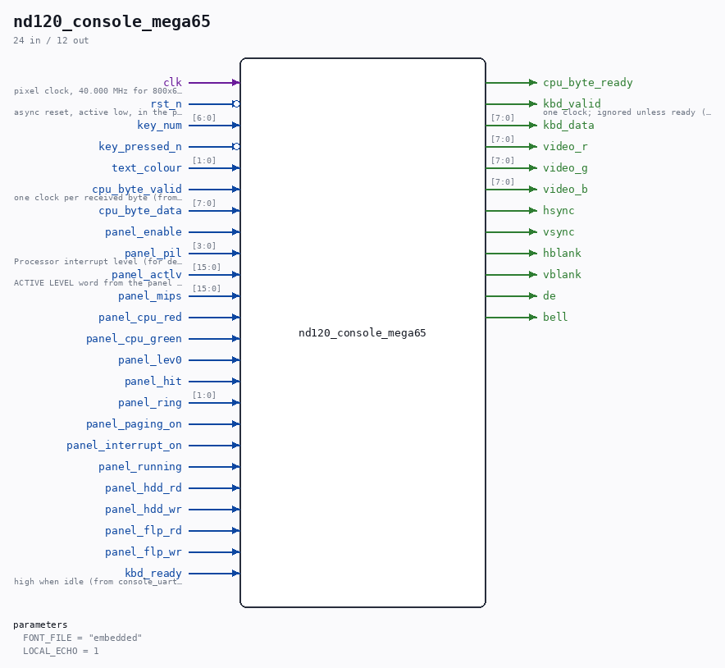Select the FONT_FILE parameter line
Screen dimensions: 725x668
click(82, 638)
